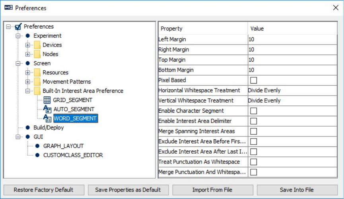Check Merge Spanning Interest Areas
344x199 pixels.
pyautogui.click(x=253, y=131)
